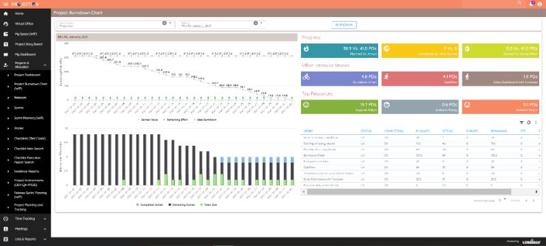This screenshot has height=246, width=546.
Task: Clear the Select Project field
Action: coord(164,23)
